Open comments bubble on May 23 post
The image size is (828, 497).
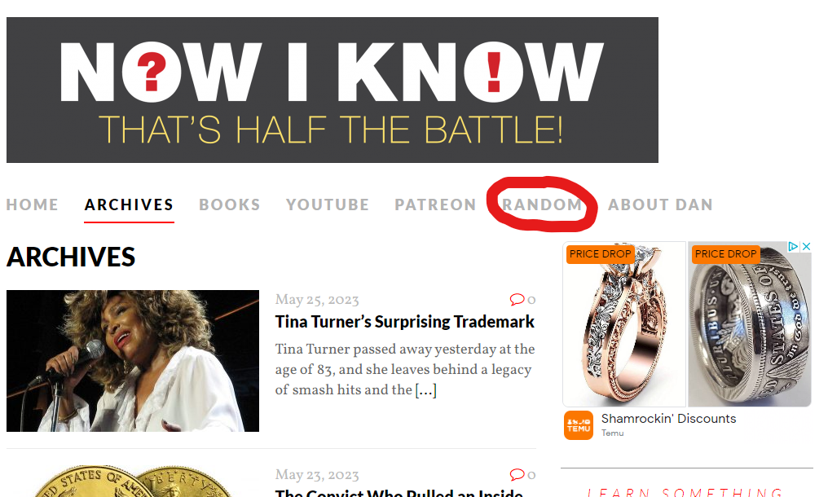click(522, 475)
